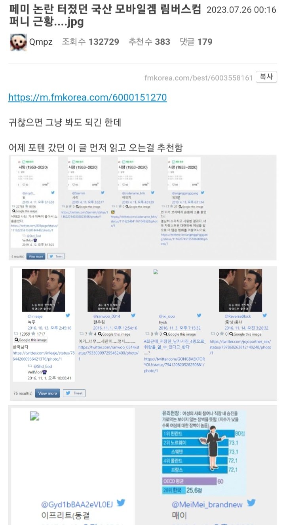285x525 pixels.
Task: Click Google this image under @inleaje
Action: (x=30, y=340)
